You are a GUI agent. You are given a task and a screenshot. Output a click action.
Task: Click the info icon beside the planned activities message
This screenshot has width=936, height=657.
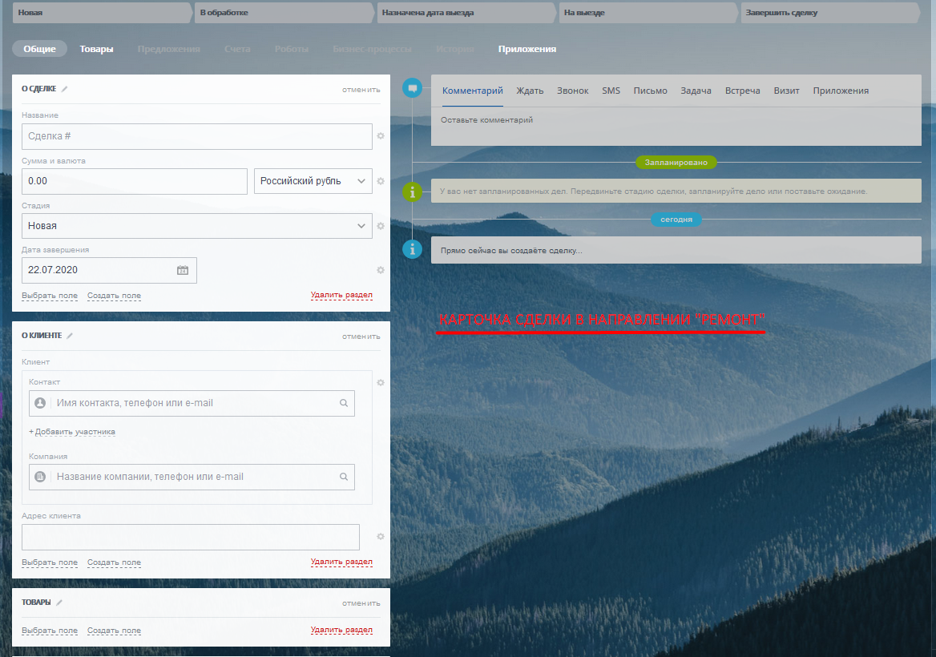click(x=412, y=191)
